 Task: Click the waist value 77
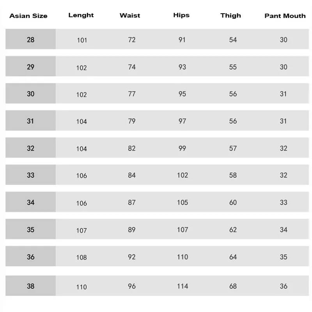(132, 94)
